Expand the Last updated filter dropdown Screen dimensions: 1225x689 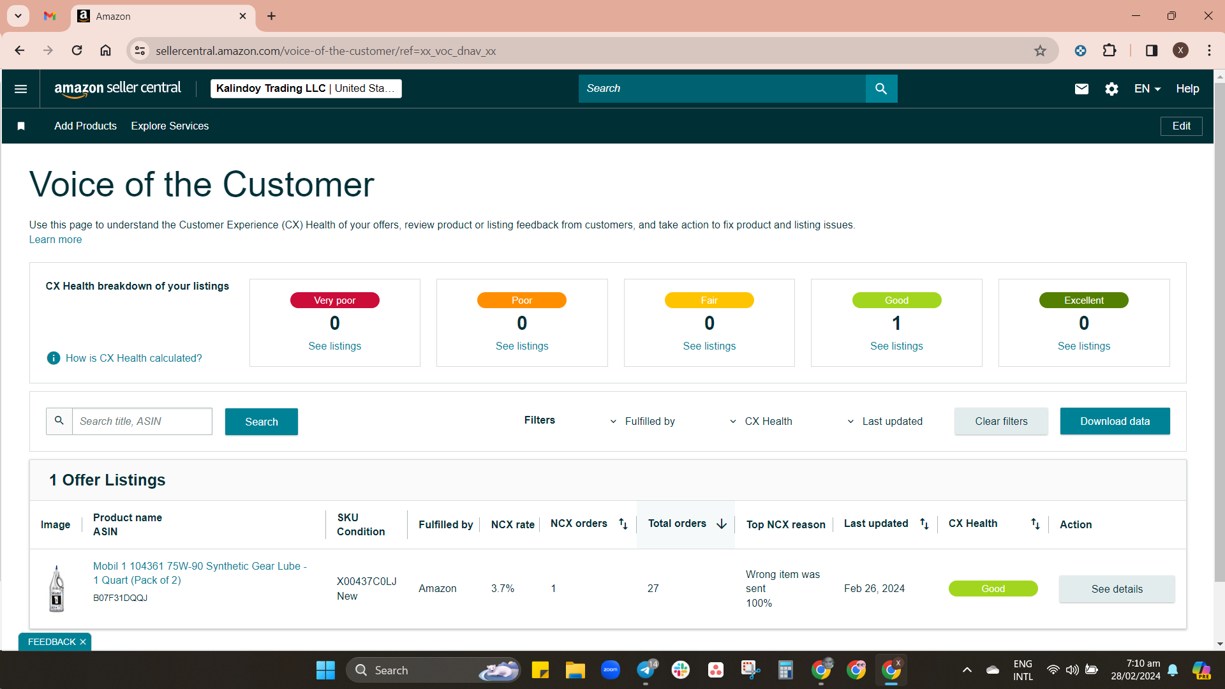(885, 421)
